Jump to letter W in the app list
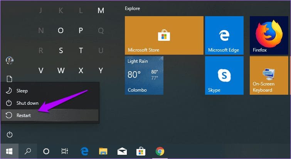Viewport: 291px width, 159px height. [61, 70]
